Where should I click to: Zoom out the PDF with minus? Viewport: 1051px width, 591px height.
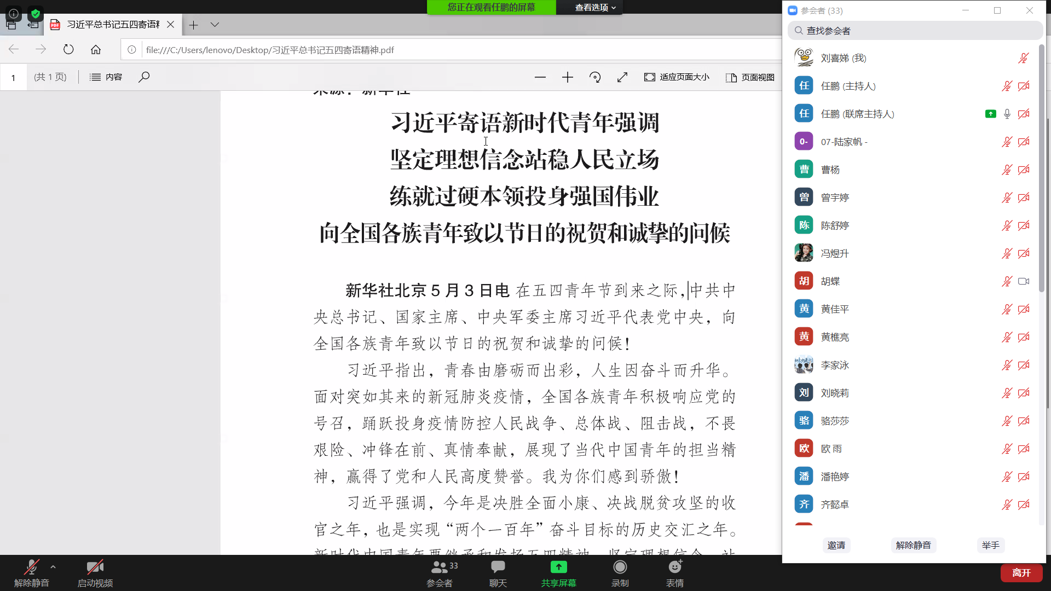pyautogui.click(x=540, y=77)
